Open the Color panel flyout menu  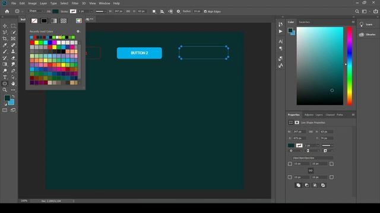click(x=353, y=22)
